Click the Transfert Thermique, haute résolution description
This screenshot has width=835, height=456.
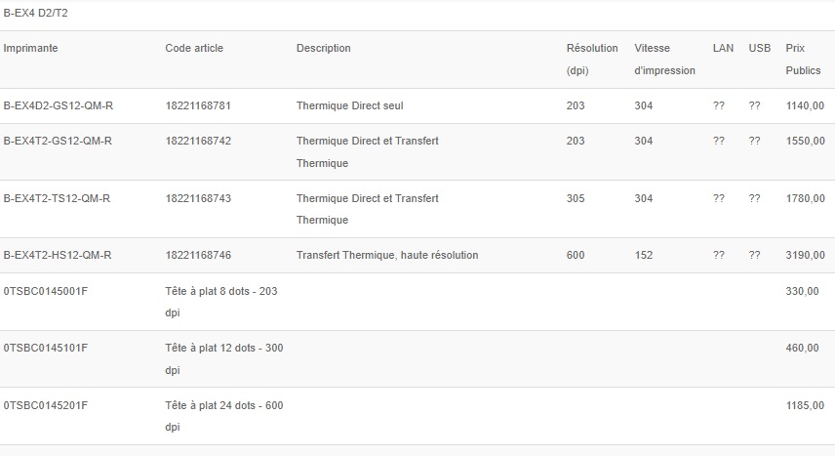387,255
